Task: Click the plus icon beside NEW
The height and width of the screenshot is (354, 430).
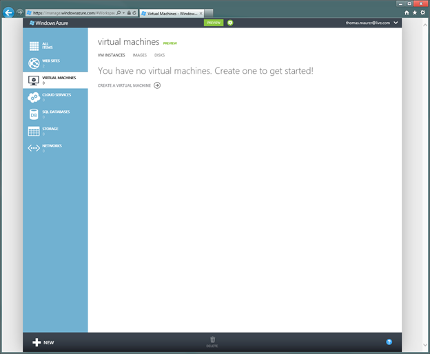Action: 37,342
